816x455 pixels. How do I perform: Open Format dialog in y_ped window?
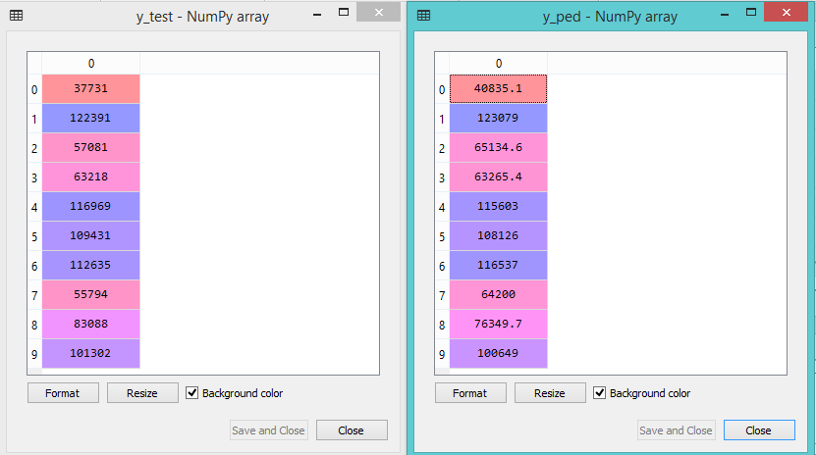tap(470, 393)
